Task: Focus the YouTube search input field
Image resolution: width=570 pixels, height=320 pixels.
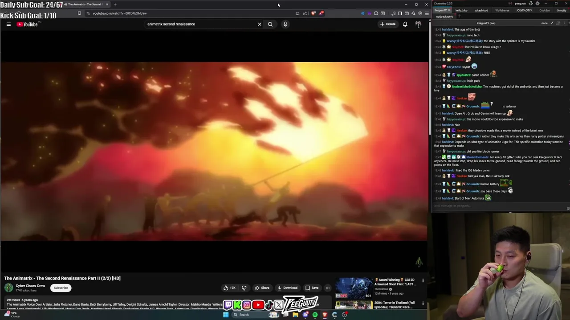Action: [200, 24]
